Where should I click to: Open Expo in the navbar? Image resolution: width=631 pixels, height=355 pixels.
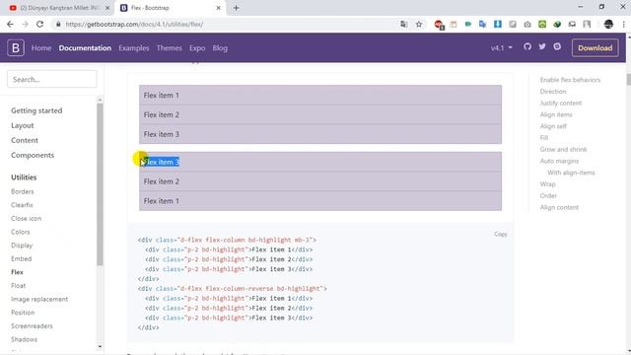coord(197,48)
